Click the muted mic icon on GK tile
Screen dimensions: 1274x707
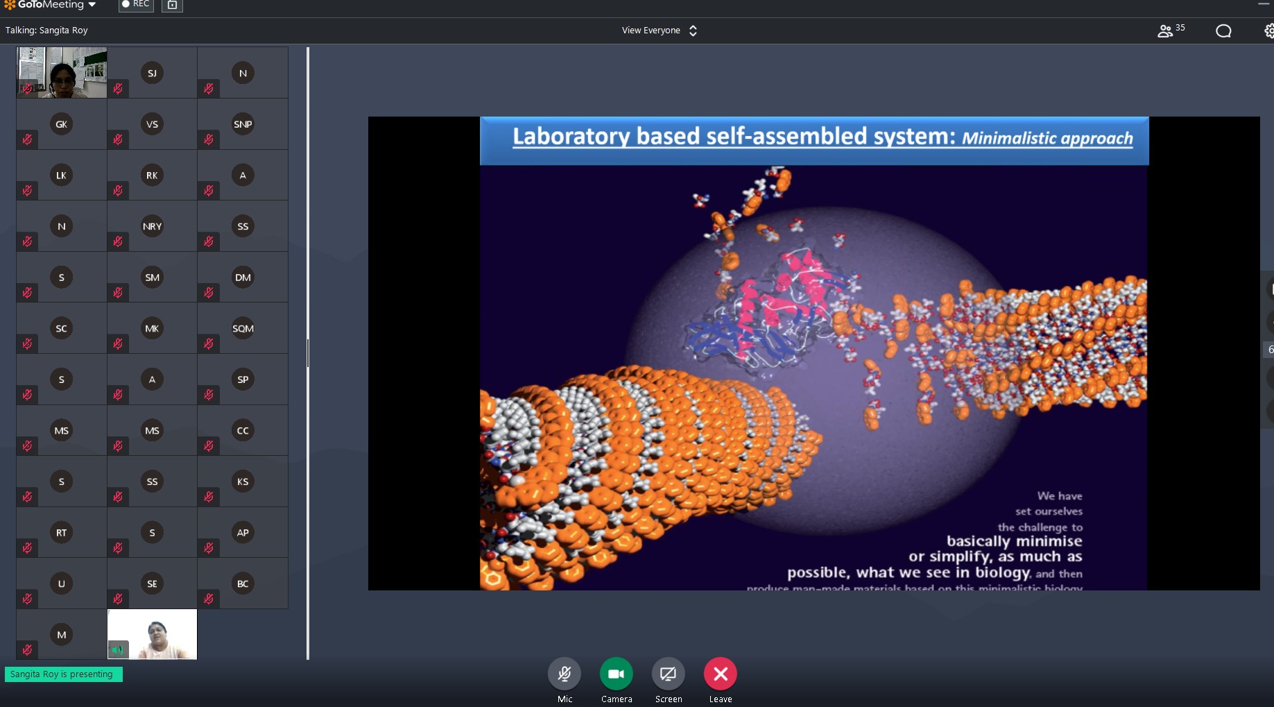tap(27, 139)
